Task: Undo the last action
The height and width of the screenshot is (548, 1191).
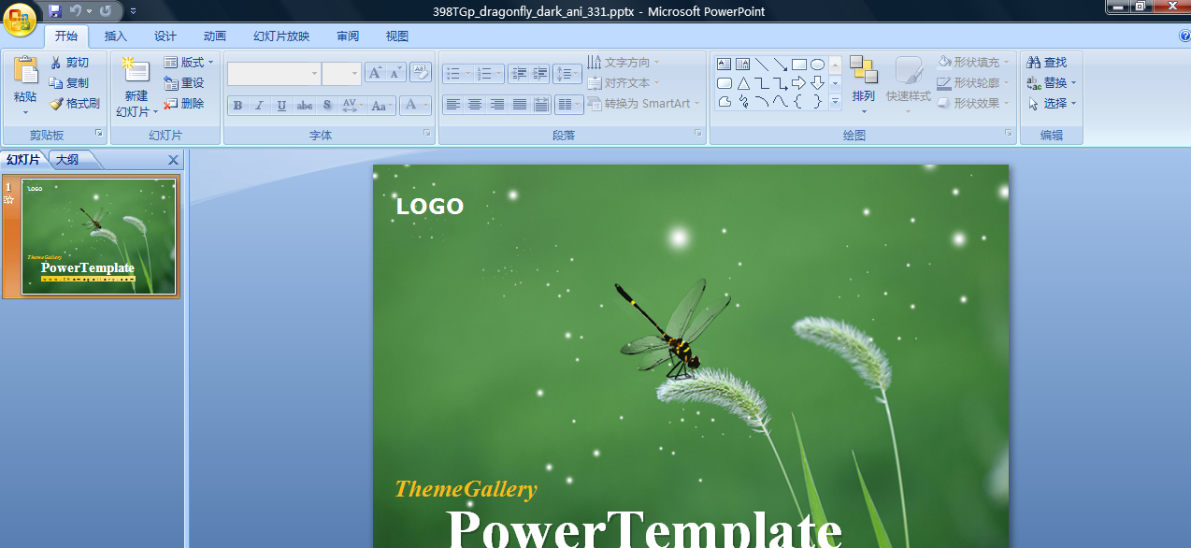Action: [76, 11]
